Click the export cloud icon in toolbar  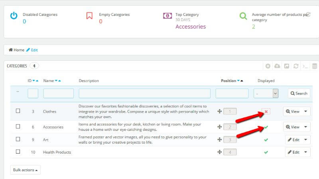click(277, 66)
